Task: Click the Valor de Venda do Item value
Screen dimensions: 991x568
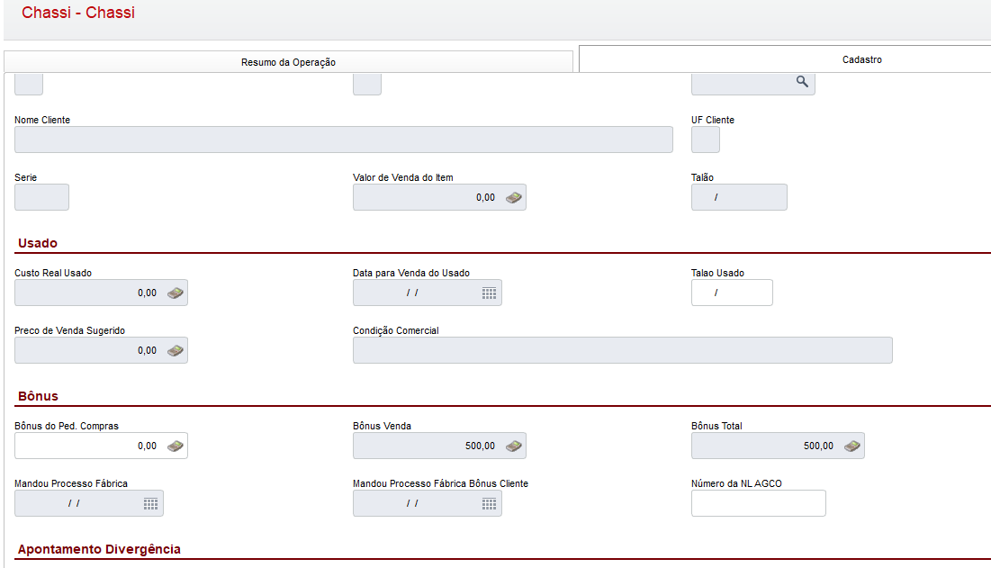Action: [x=485, y=198]
